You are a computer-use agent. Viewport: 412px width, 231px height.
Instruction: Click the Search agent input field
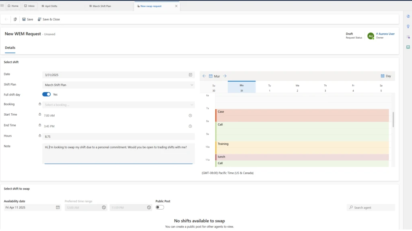[x=373, y=208]
